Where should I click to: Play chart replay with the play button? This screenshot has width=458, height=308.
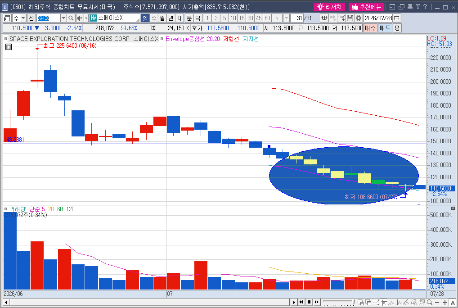[294, 303]
